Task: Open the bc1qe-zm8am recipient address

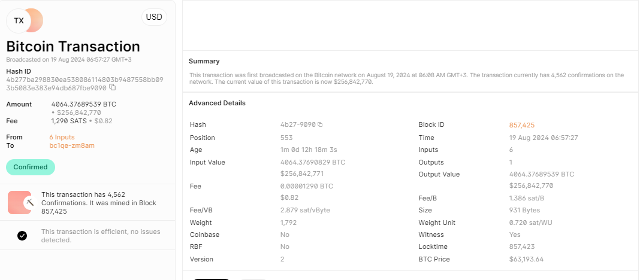Action: [x=72, y=145]
